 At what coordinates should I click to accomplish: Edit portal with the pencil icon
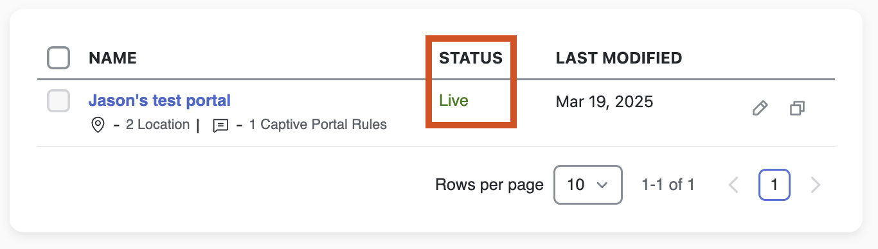tap(760, 108)
